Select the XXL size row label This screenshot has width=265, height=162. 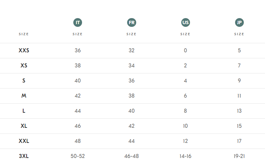(x=24, y=141)
